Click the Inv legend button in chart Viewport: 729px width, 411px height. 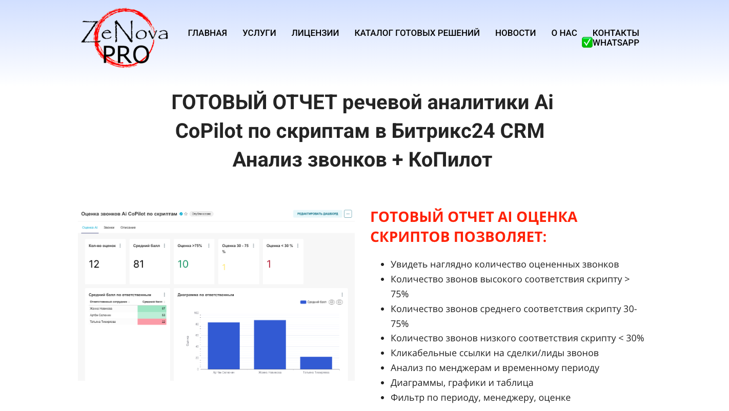tap(339, 302)
